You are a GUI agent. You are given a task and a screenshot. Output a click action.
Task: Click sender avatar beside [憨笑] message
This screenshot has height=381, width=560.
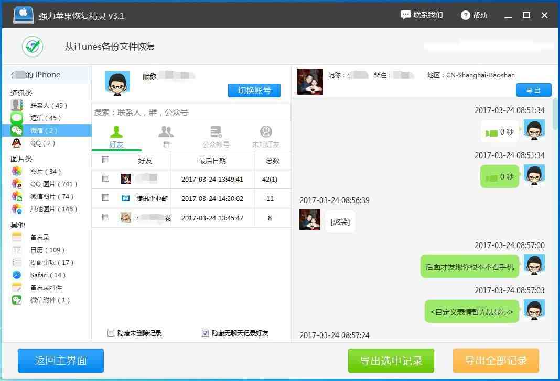pos(310,220)
